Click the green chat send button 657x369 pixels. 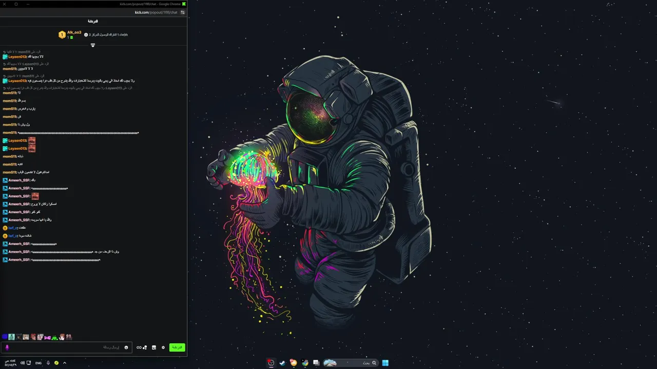[x=177, y=347]
